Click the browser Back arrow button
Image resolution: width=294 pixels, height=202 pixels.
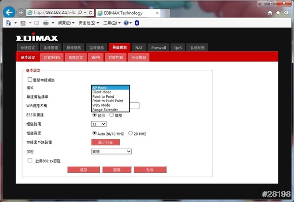[9, 12]
